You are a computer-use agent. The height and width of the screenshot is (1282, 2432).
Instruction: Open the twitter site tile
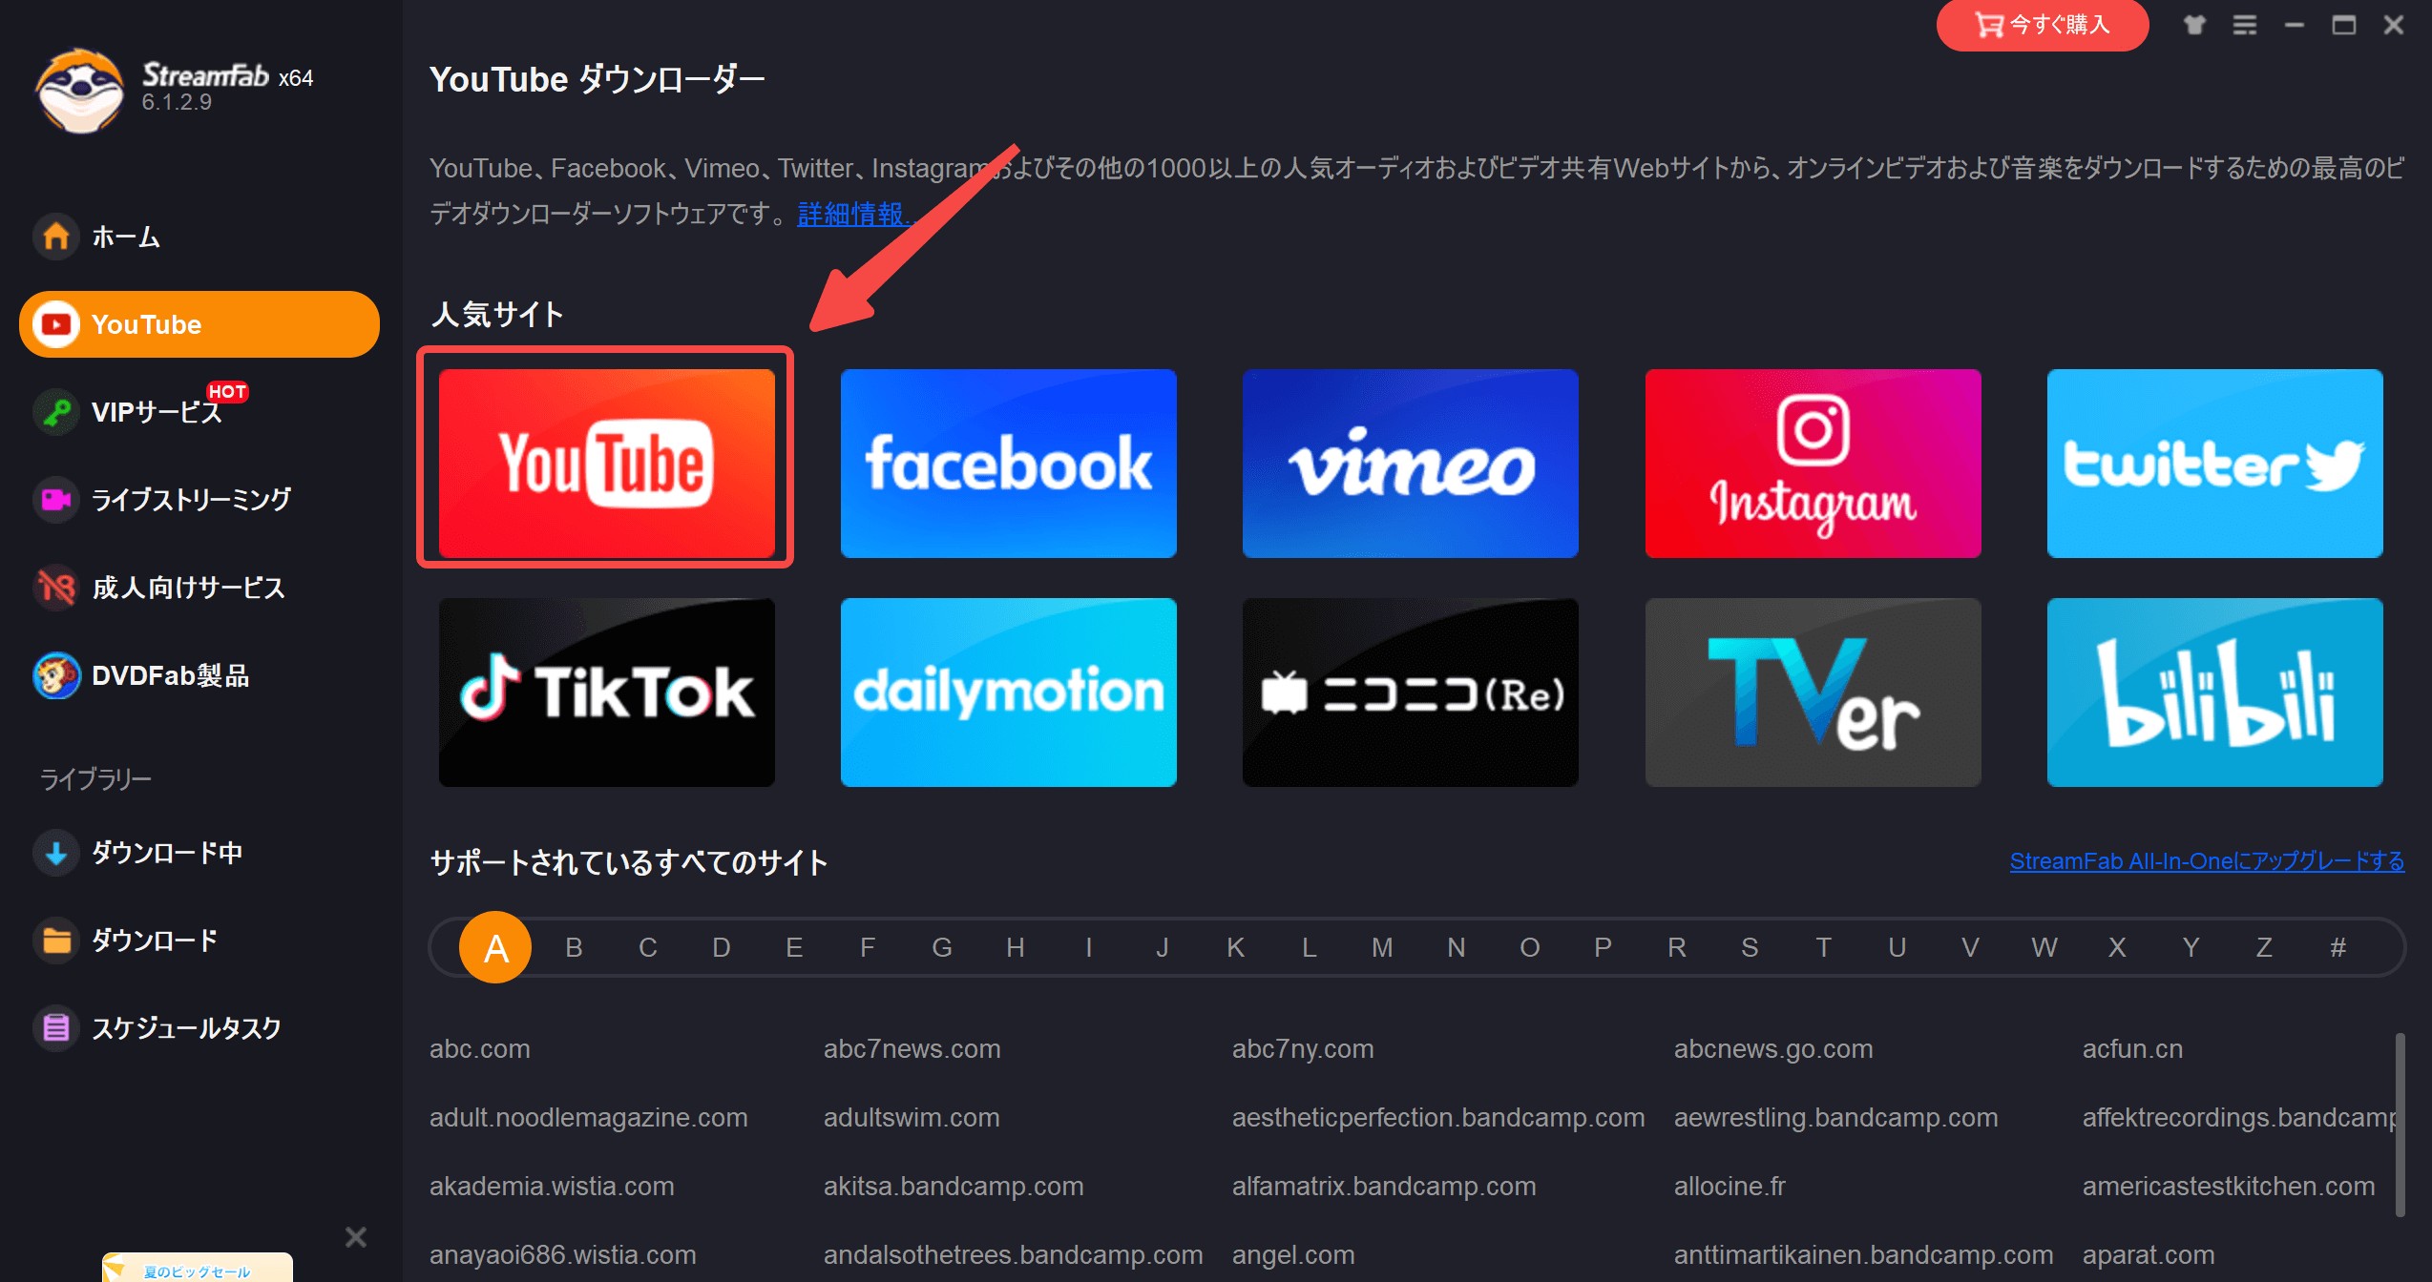pyautogui.click(x=2215, y=463)
